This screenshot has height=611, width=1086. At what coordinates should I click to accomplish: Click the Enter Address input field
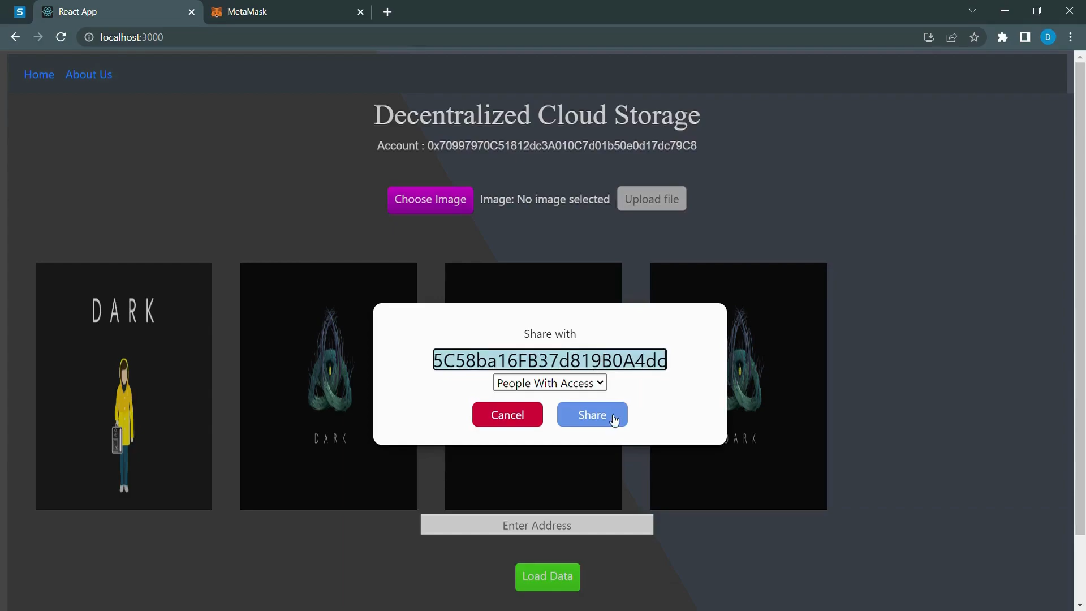536,524
